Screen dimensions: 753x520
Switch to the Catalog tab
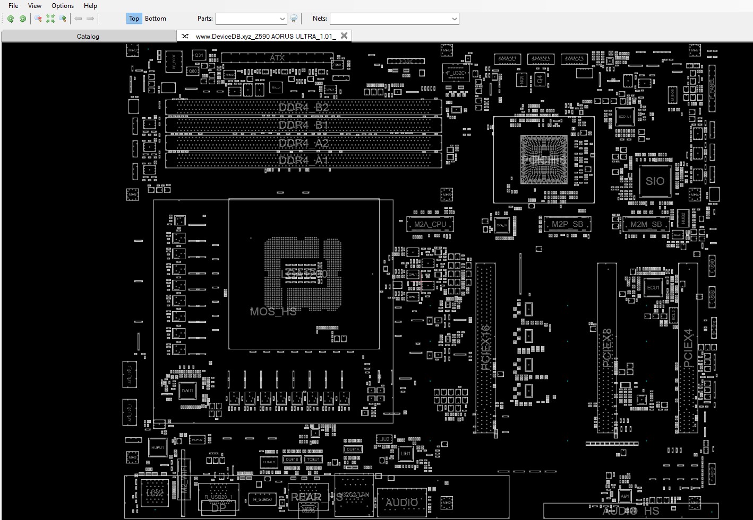(88, 36)
